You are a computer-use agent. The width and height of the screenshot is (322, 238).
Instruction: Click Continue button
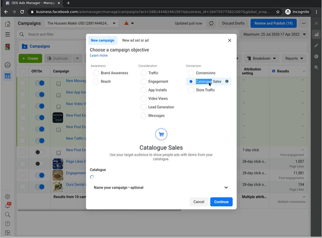pyautogui.click(x=221, y=202)
